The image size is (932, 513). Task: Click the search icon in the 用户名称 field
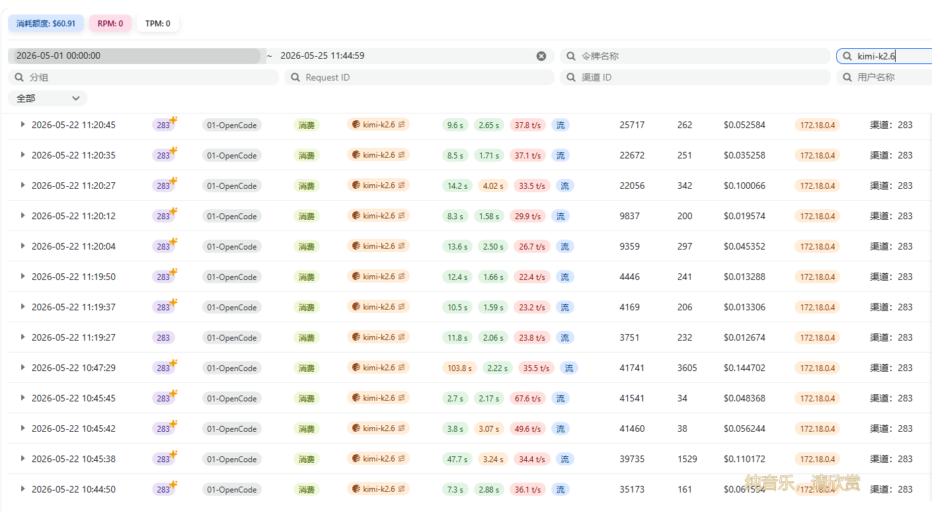coord(847,77)
